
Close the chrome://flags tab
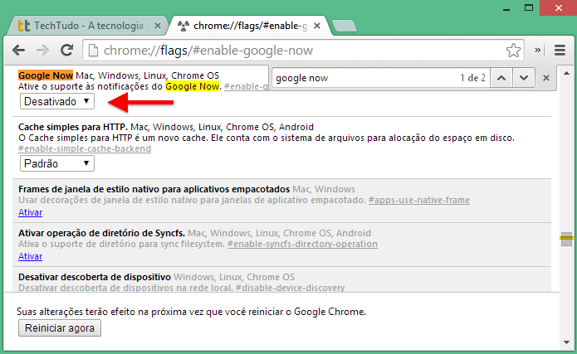(317, 26)
